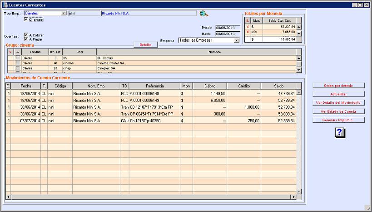372x212 pixels.
Task: Click the total 115.595,84 value
Action: pyautogui.click(x=279, y=39)
